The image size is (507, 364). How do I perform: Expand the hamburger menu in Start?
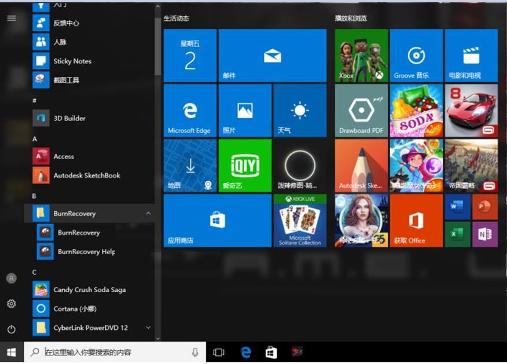(11, 18)
